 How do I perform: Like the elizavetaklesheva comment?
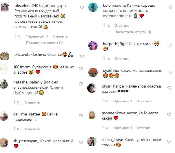(x=82, y=56)
